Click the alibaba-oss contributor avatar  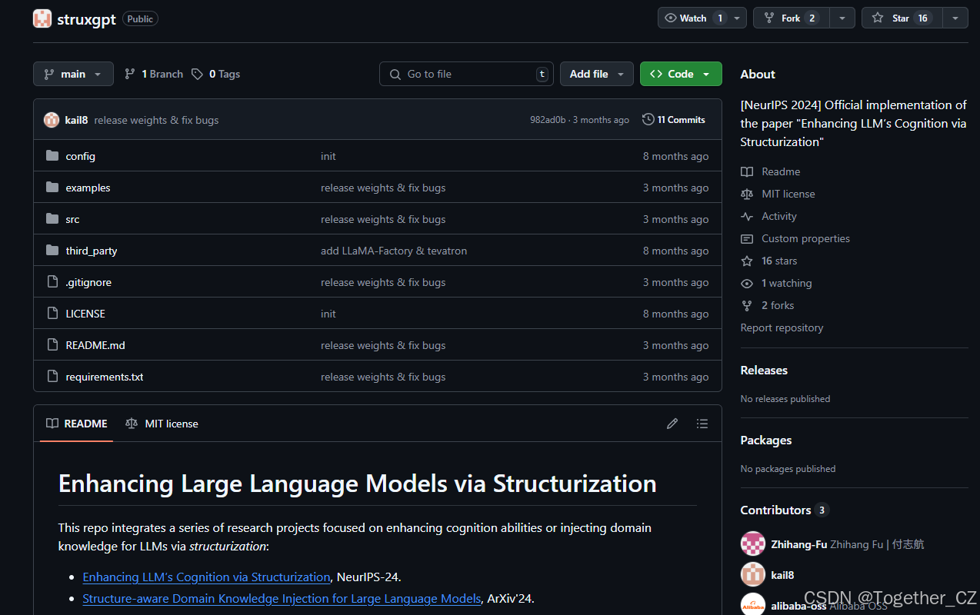(x=753, y=604)
